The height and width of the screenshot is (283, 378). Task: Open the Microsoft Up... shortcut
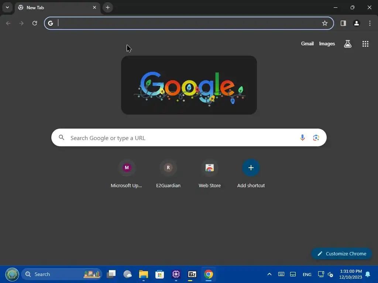[x=127, y=174]
